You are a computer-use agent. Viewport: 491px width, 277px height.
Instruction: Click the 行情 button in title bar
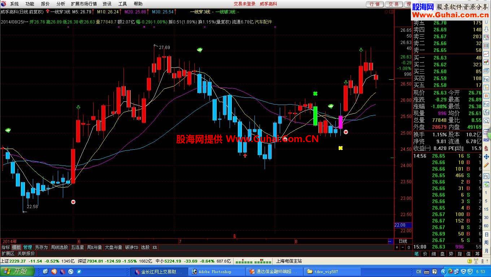tap(375, 4)
